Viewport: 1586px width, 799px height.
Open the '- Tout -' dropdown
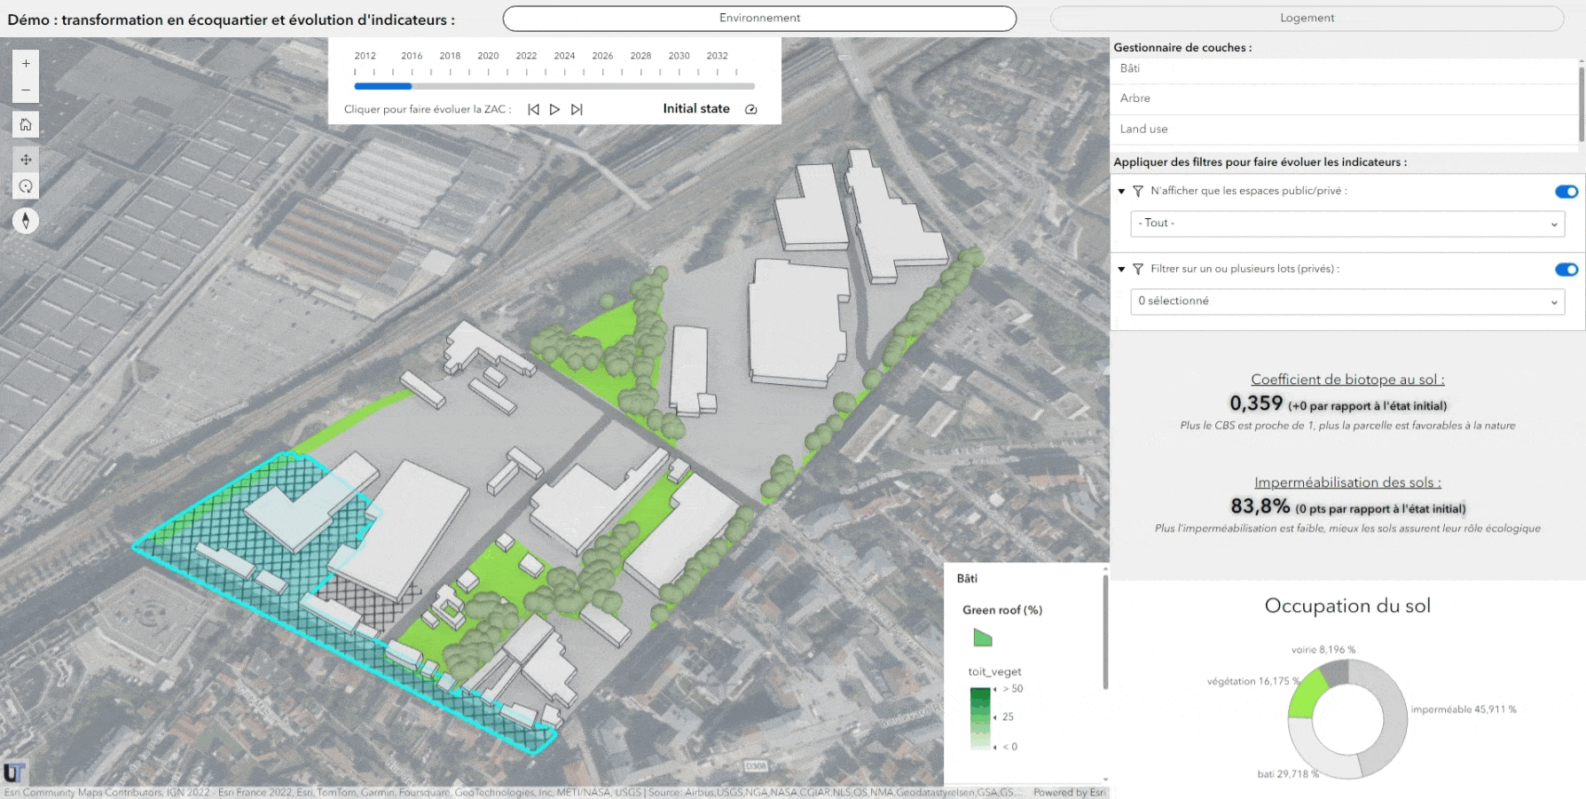[1347, 223]
